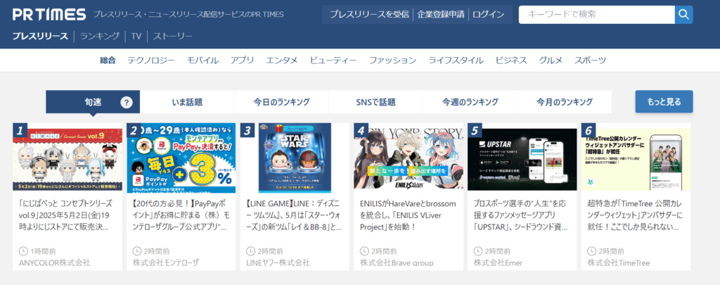Click clock icon on LINEヤフー card
720x285 pixels.
tap(251, 251)
